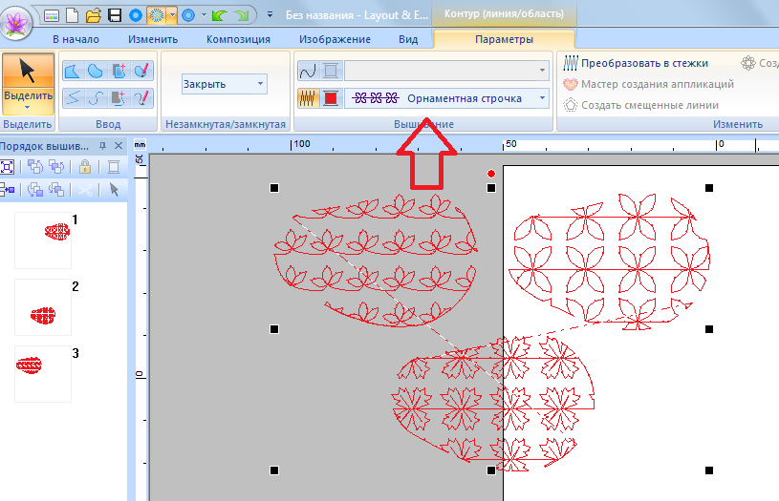Open the lily flower application menu button
The image size is (779, 501).
[16, 22]
